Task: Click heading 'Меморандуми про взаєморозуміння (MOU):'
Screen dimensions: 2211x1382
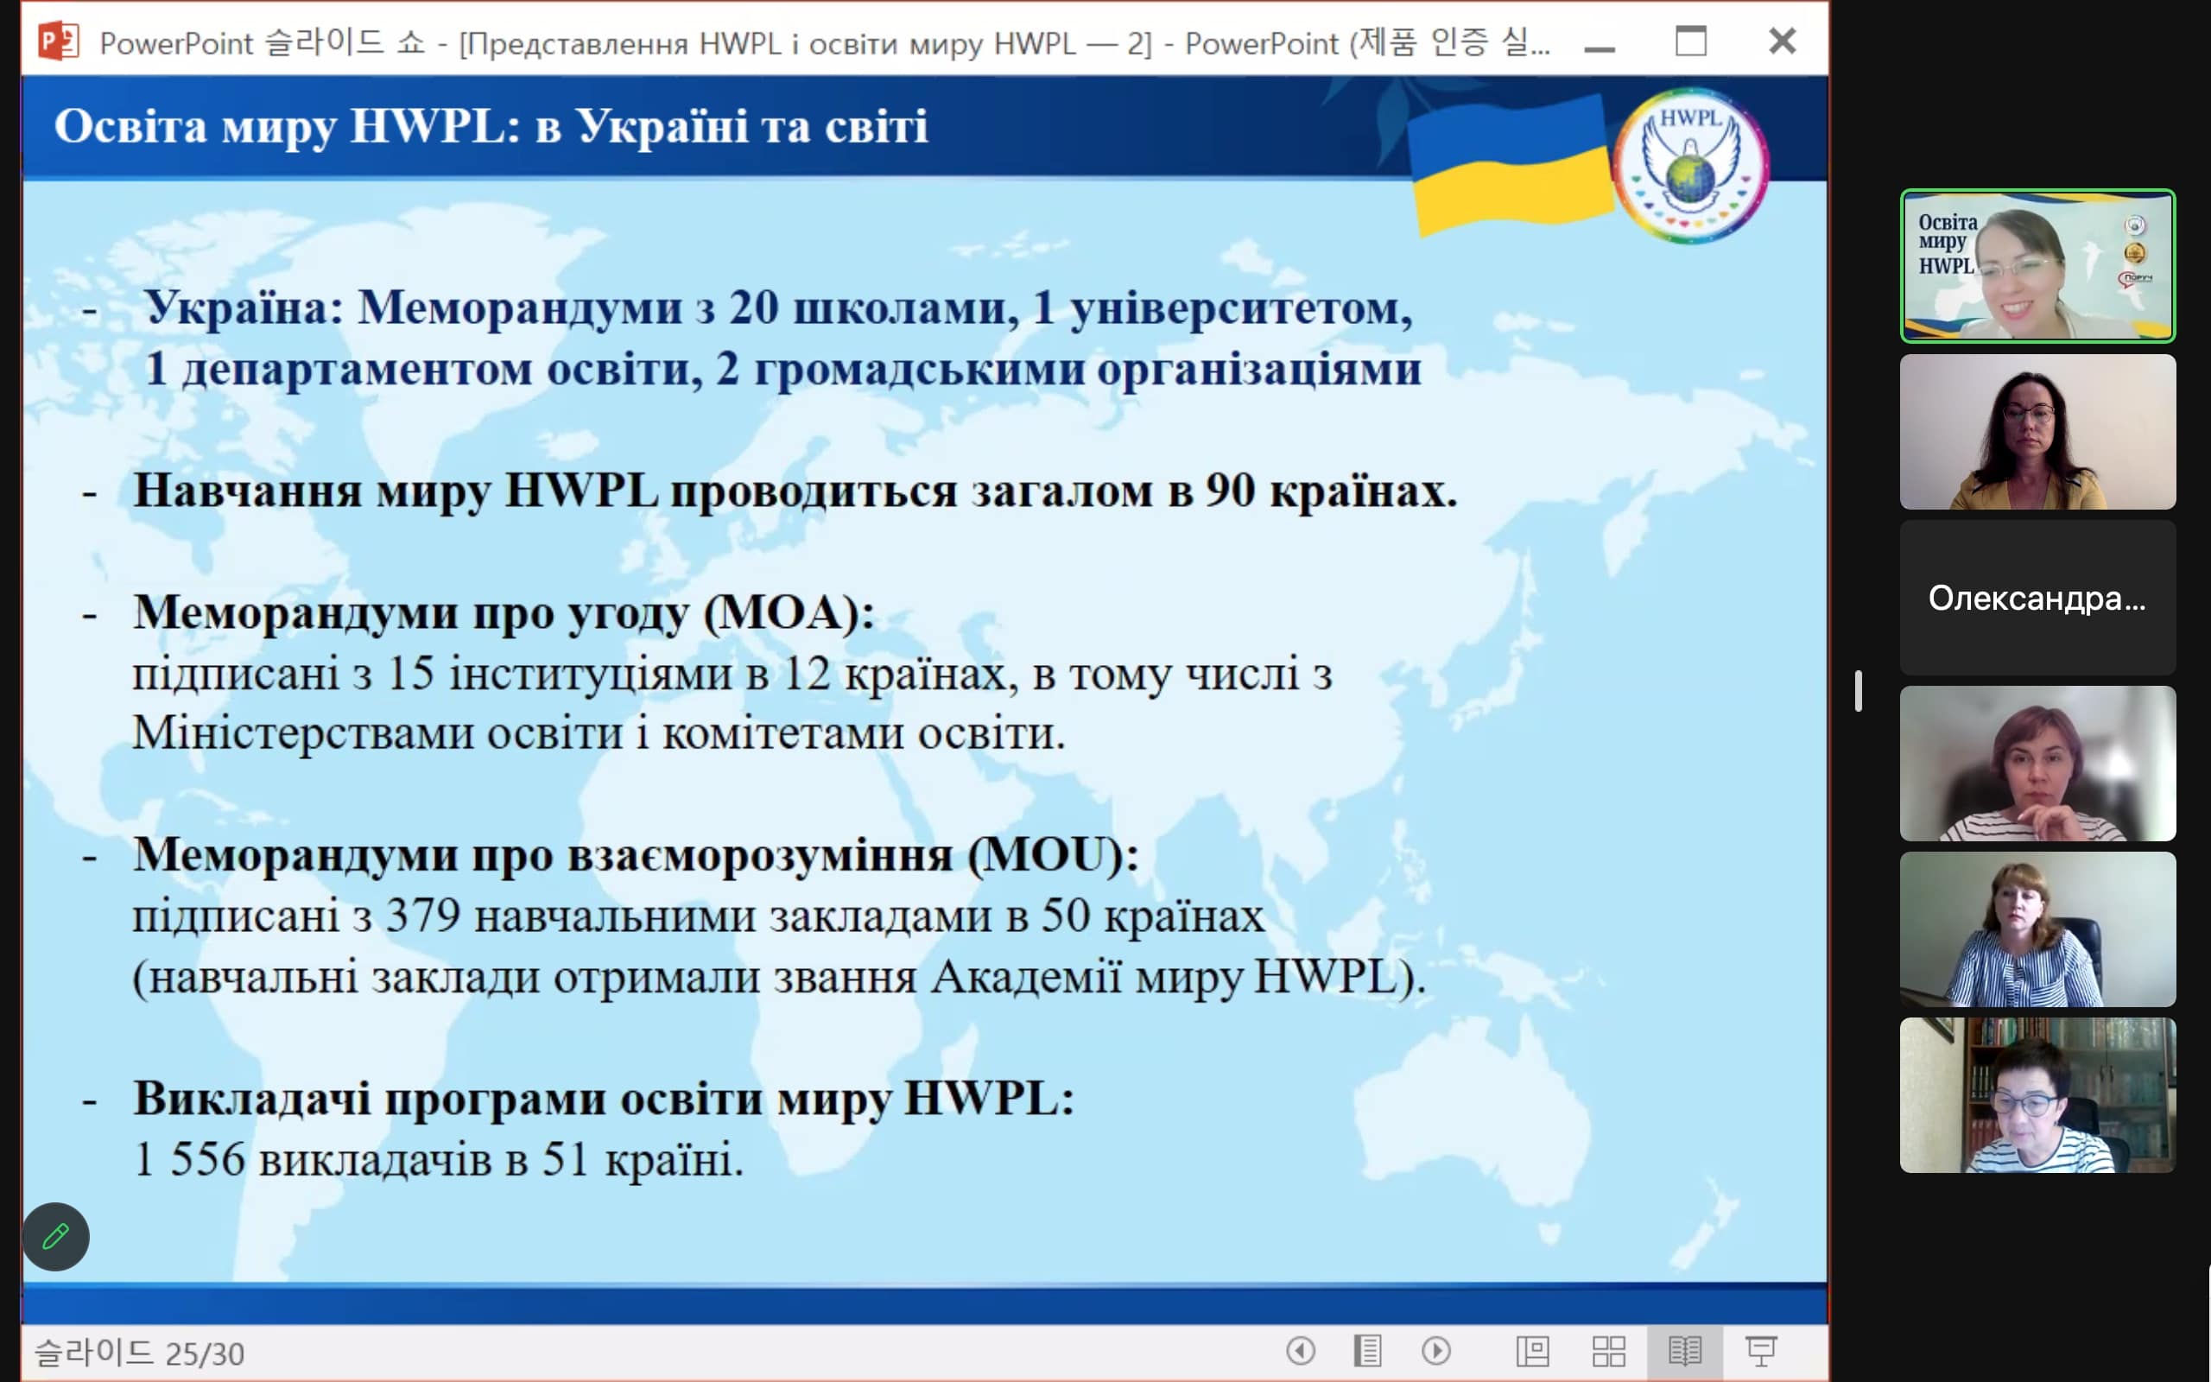Action: click(x=636, y=857)
